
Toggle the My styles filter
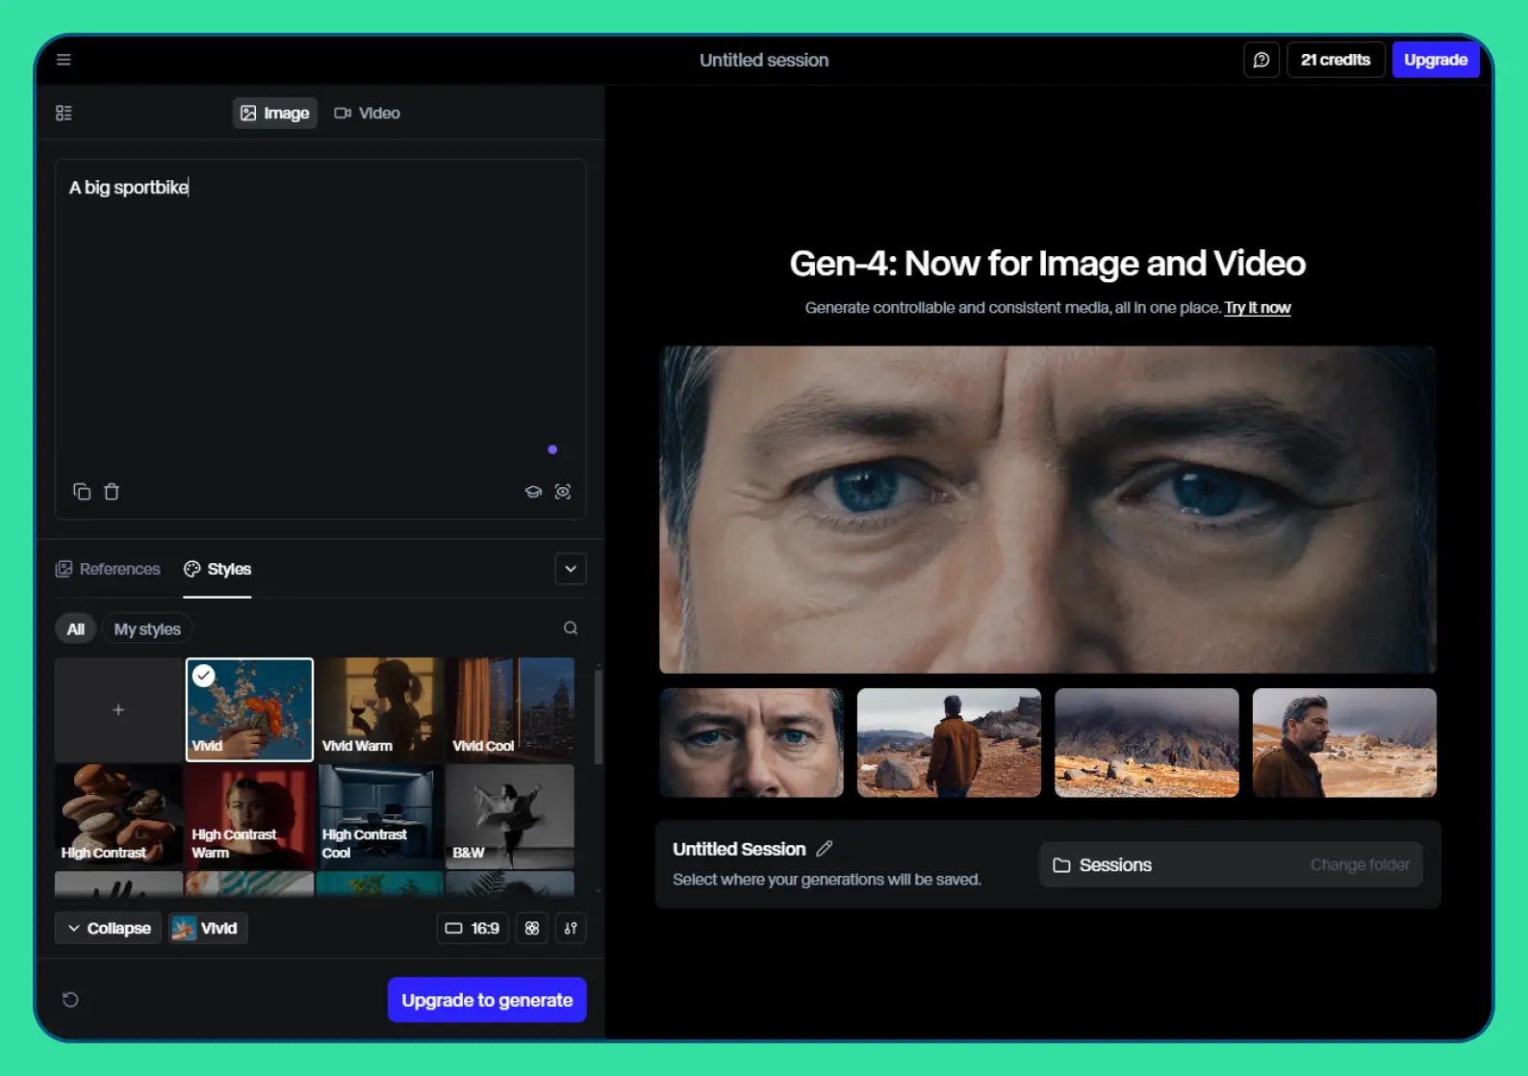(x=147, y=629)
